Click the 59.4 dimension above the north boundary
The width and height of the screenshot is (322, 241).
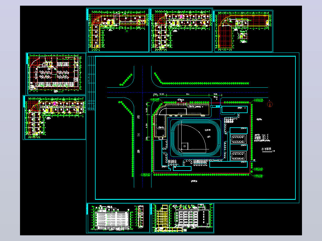188,94
